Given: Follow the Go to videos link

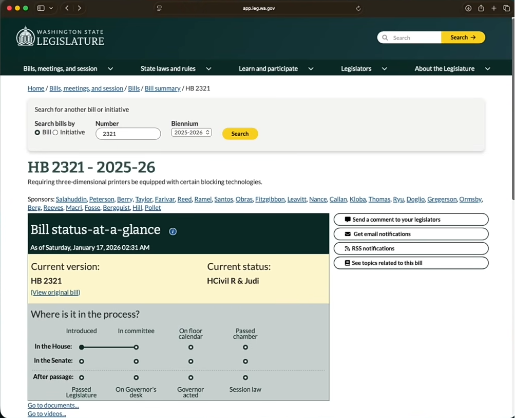Looking at the screenshot, I should click(47, 414).
